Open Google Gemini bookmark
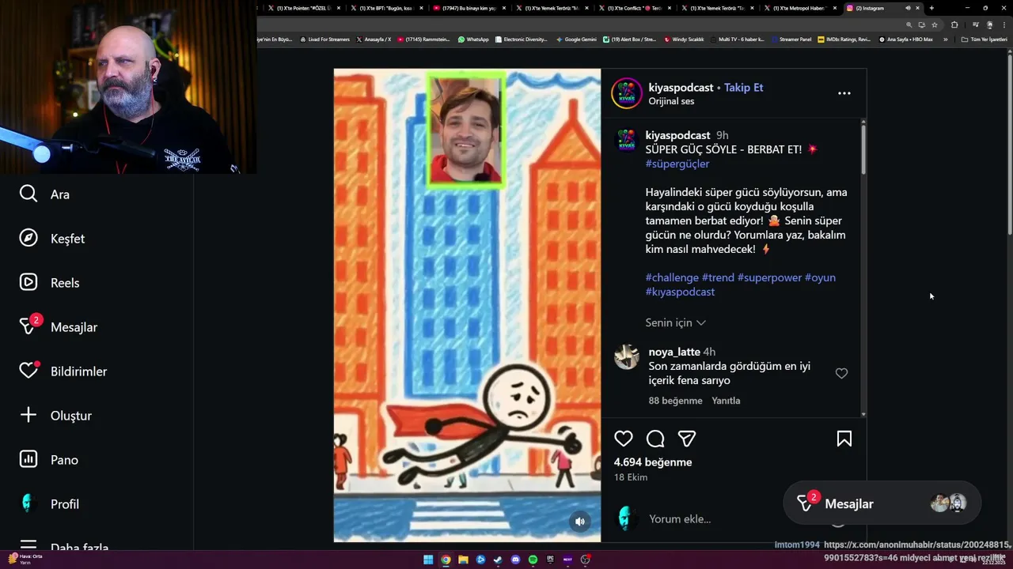This screenshot has width=1013, height=569. tap(576, 39)
